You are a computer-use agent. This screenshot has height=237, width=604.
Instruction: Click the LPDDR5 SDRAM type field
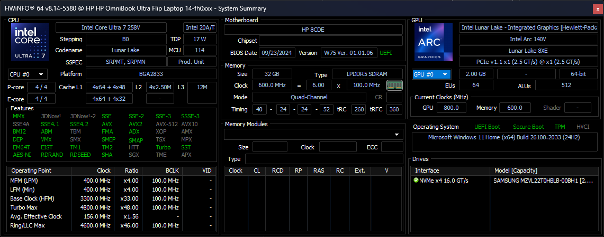point(367,74)
